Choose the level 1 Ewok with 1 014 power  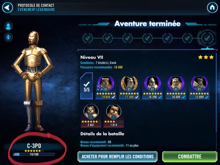(x=114, y=115)
